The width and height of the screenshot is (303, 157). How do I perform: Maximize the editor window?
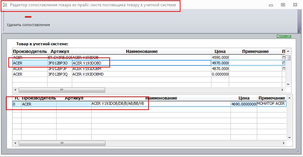click(283, 5)
